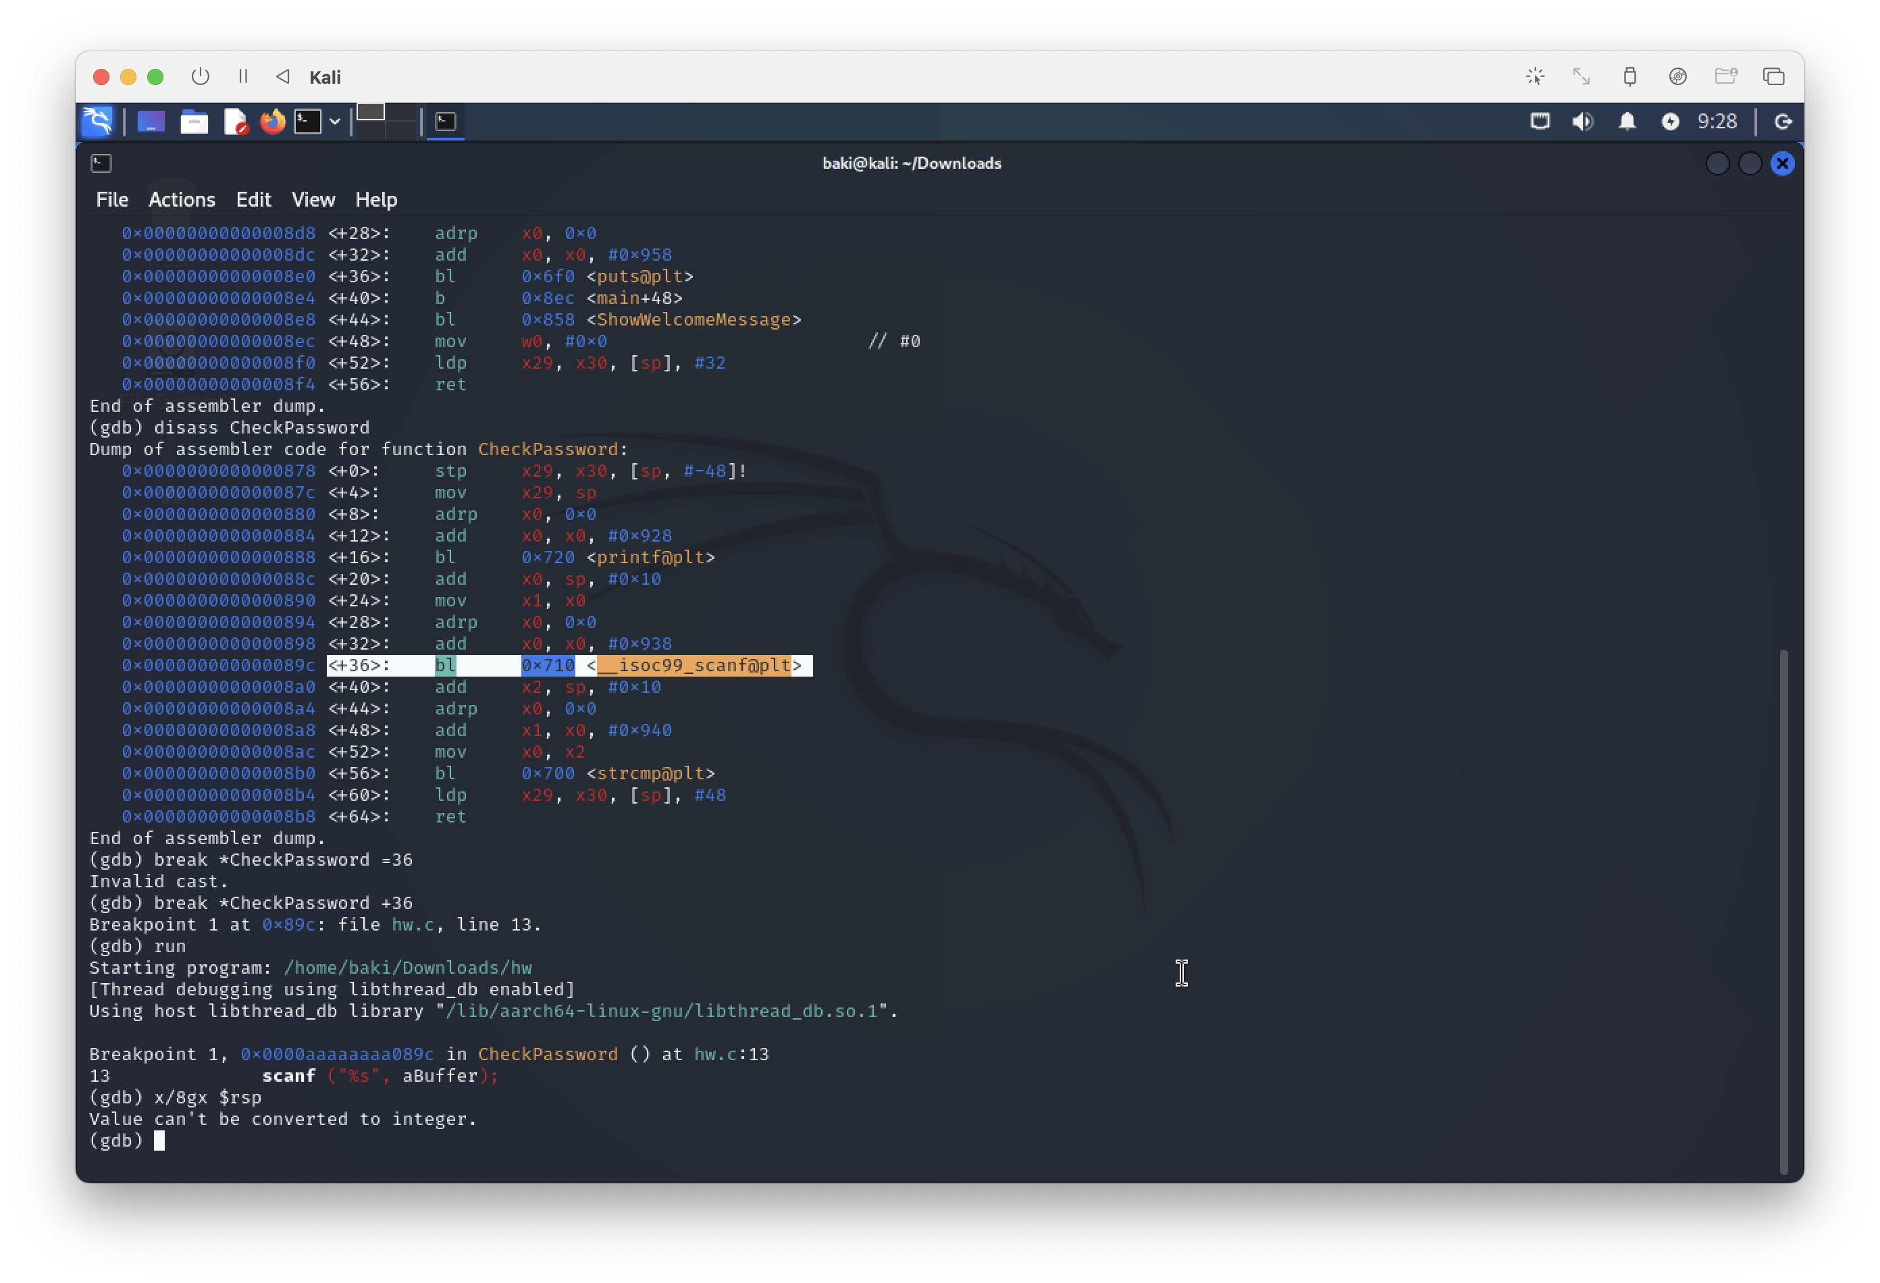This screenshot has width=1880, height=1283.
Task: Open the Actions menu
Action: 181,200
